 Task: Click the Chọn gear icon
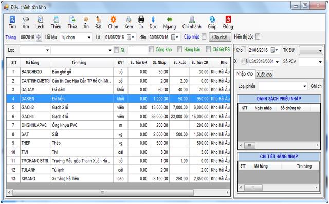click(x=113, y=20)
